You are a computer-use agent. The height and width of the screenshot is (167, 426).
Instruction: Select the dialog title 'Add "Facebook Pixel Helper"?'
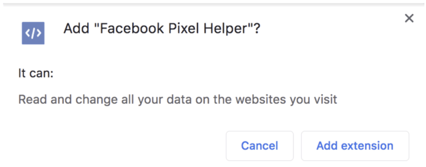(162, 28)
